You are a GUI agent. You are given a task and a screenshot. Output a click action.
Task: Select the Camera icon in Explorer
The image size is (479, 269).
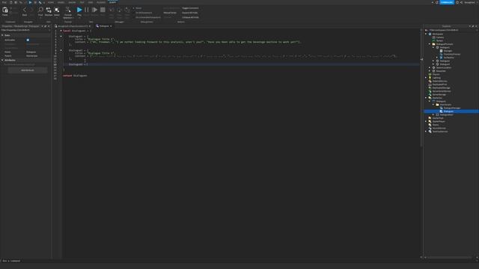coord(433,37)
